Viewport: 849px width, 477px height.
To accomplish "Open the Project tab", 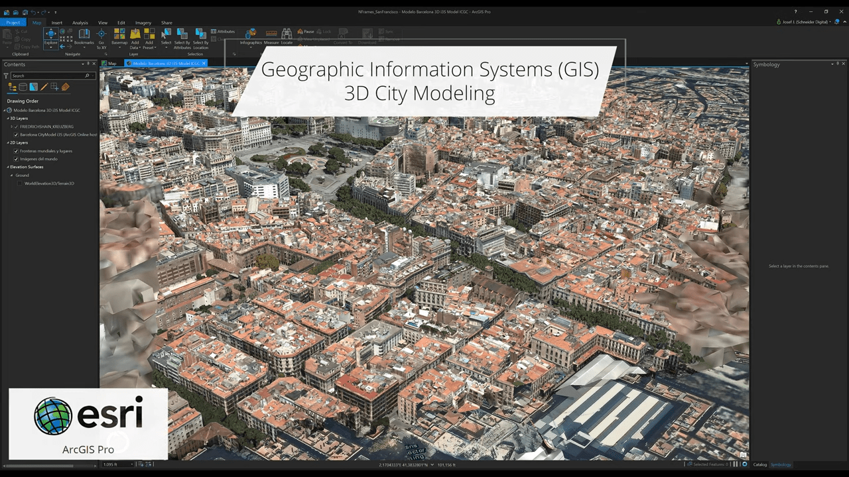I will coord(13,23).
